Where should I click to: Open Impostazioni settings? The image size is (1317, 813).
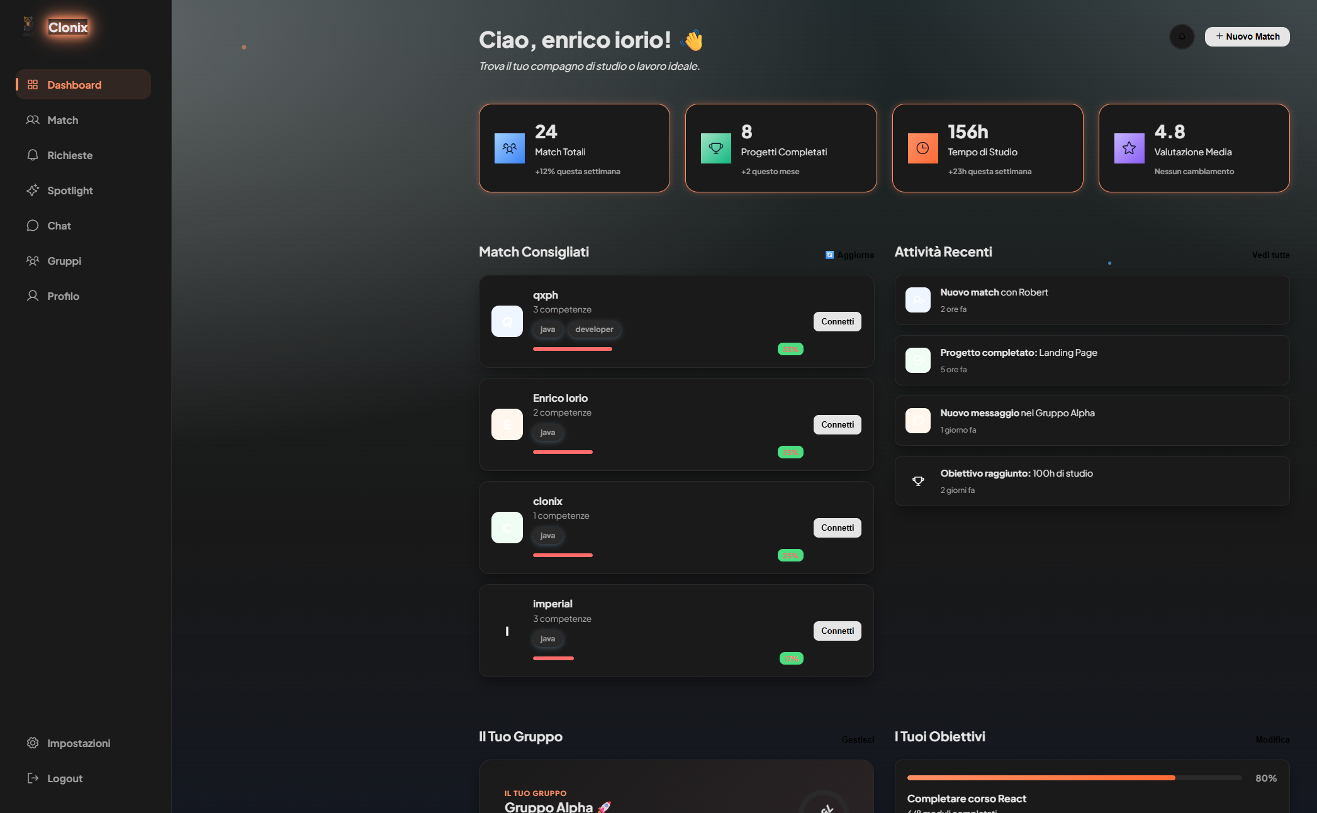(84, 743)
